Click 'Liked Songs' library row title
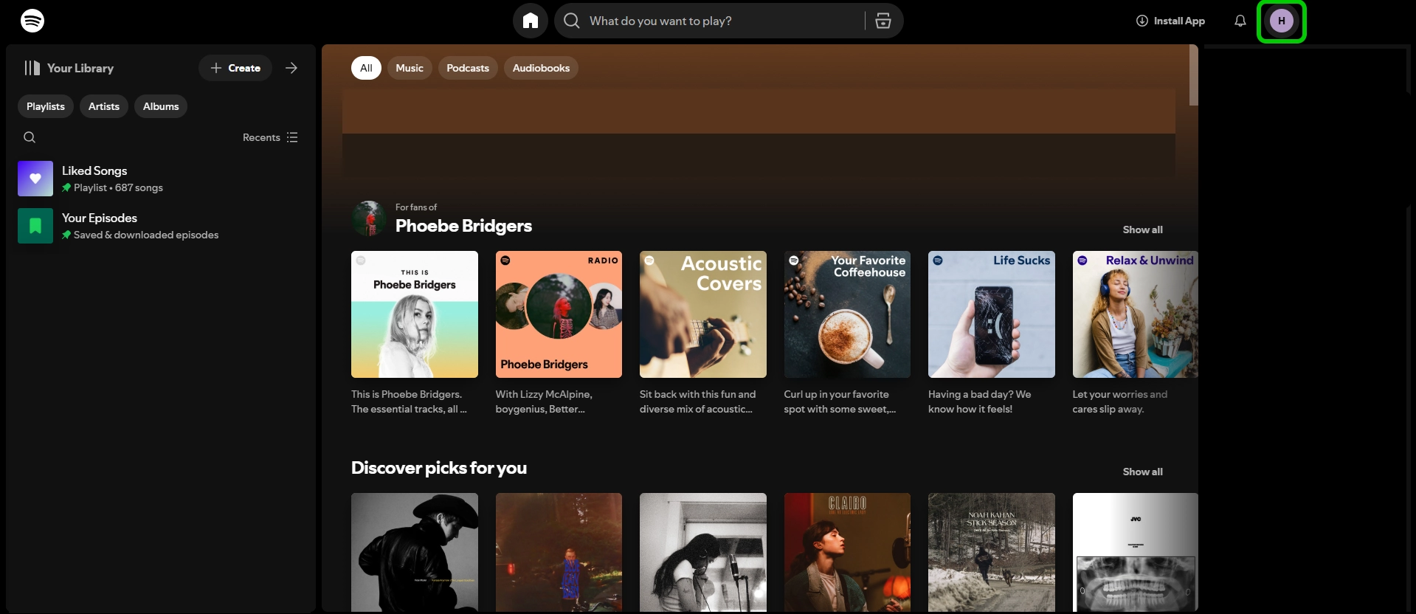The height and width of the screenshot is (614, 1416). tap(94, 170)
